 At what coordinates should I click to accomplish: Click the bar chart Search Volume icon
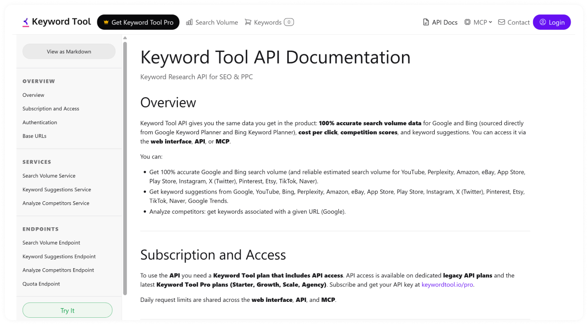[189, 22]
